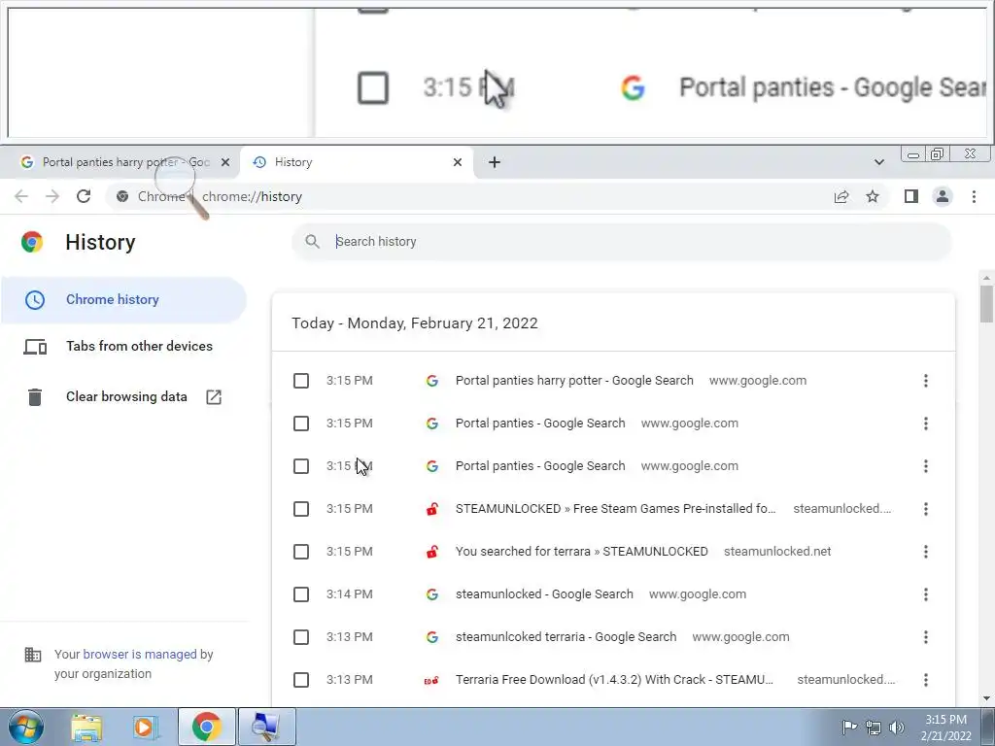Click the Magnifier taskbar icon
The height and width of the screenshot is (746, 995).
tap(266, 727)
